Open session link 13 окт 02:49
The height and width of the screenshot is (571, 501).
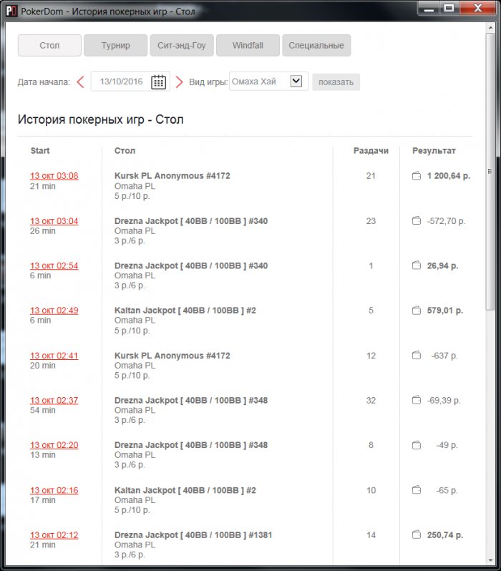coord(54,311)
